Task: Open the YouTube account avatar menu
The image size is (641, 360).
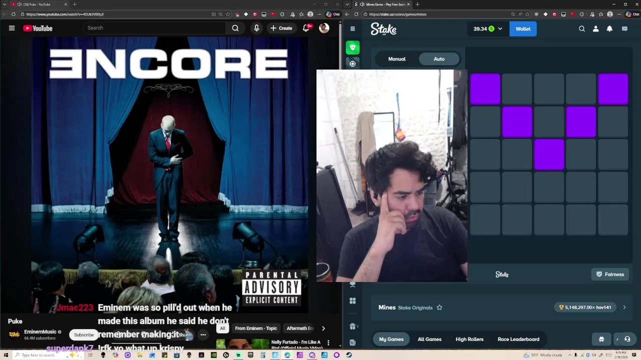Action: pyautogui.click(x=324, y=28)
